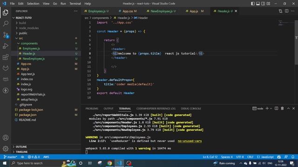
Task: Open the Accounts menu icon
Action: click(6, 138)
